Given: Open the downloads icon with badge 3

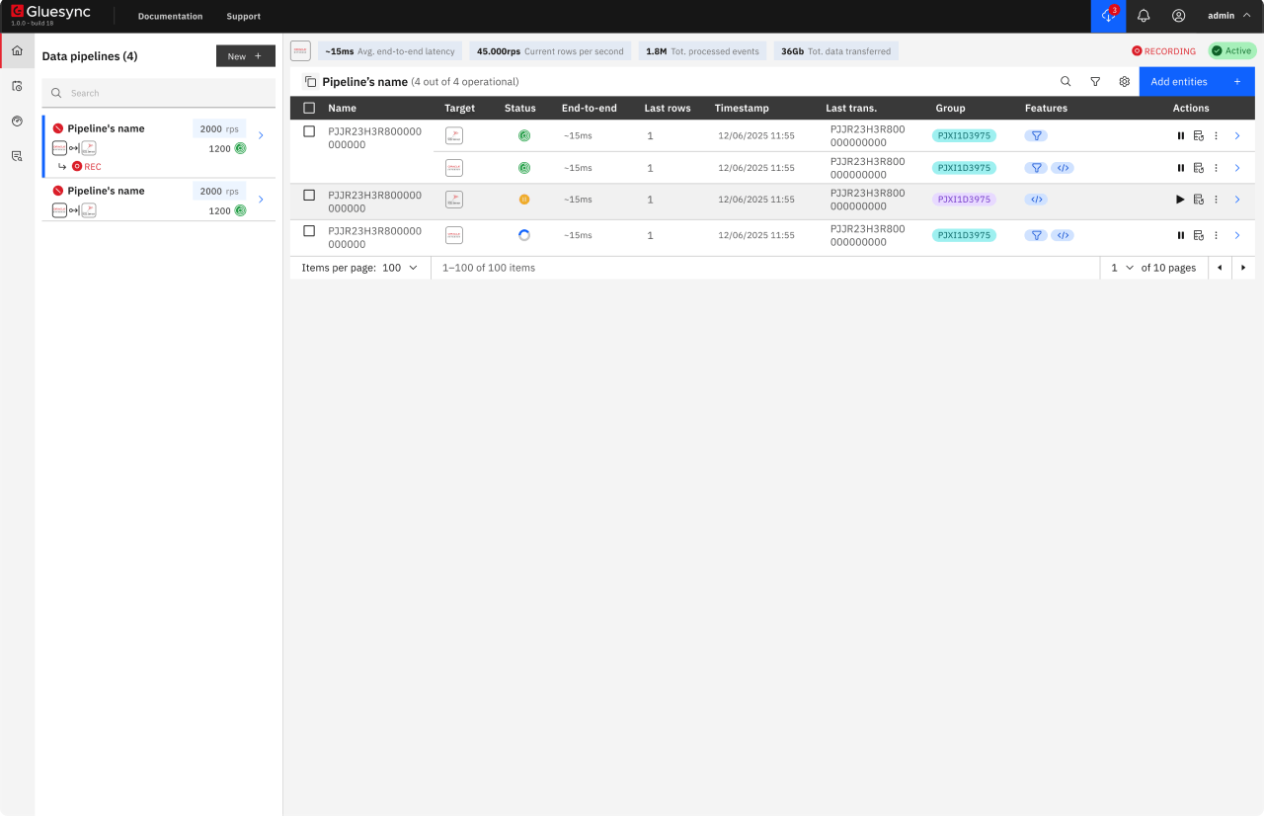Looking at the screenshot, I should (1108, 16).
